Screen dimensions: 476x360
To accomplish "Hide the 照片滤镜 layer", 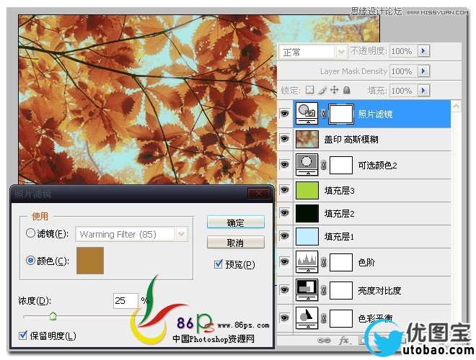I will coord(284,114).
